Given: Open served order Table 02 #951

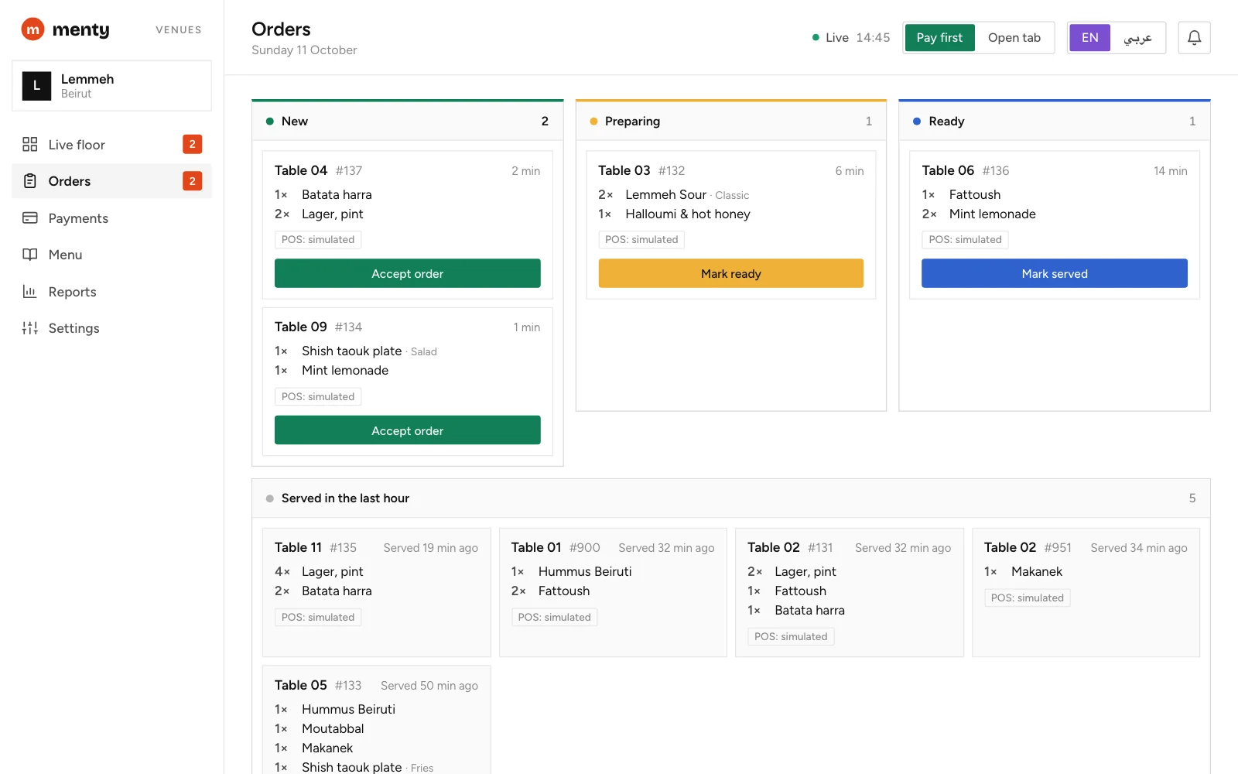Looking at the screenshot, I should pyautogui.click(x=1086, y=592).
